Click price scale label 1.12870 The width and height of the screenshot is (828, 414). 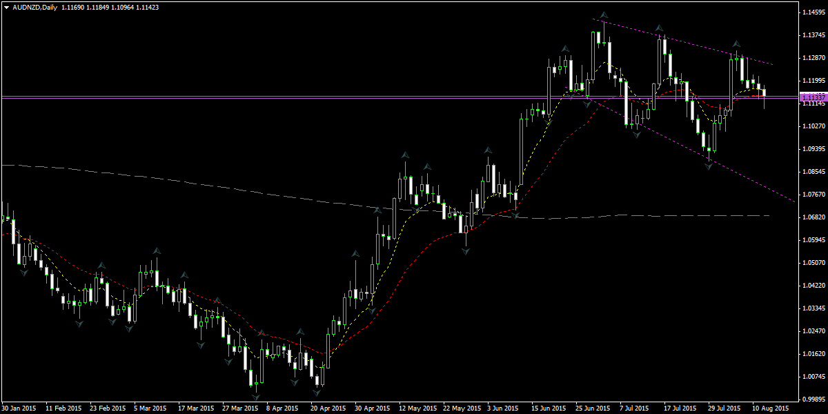click(x=814, y=58)
